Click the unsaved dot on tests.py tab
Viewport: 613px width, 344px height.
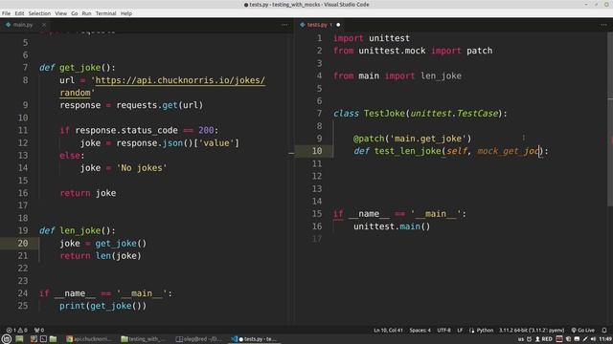point(338,25)
